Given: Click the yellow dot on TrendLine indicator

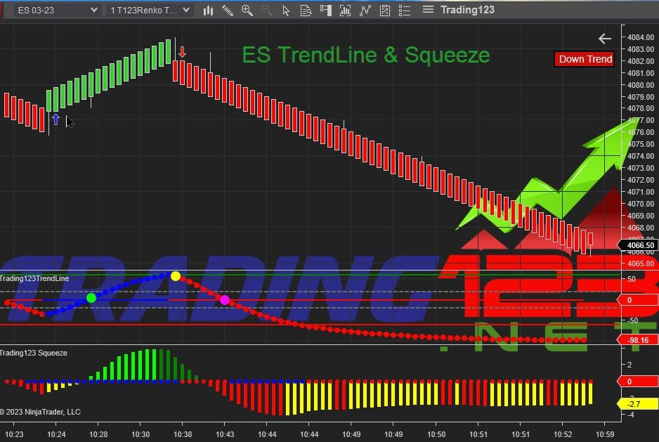Looking at the screenshot, I should 176,276.
